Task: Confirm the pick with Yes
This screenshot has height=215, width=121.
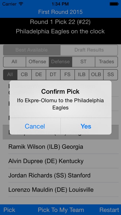Action: pyautogui.click(x=86, y=126)
